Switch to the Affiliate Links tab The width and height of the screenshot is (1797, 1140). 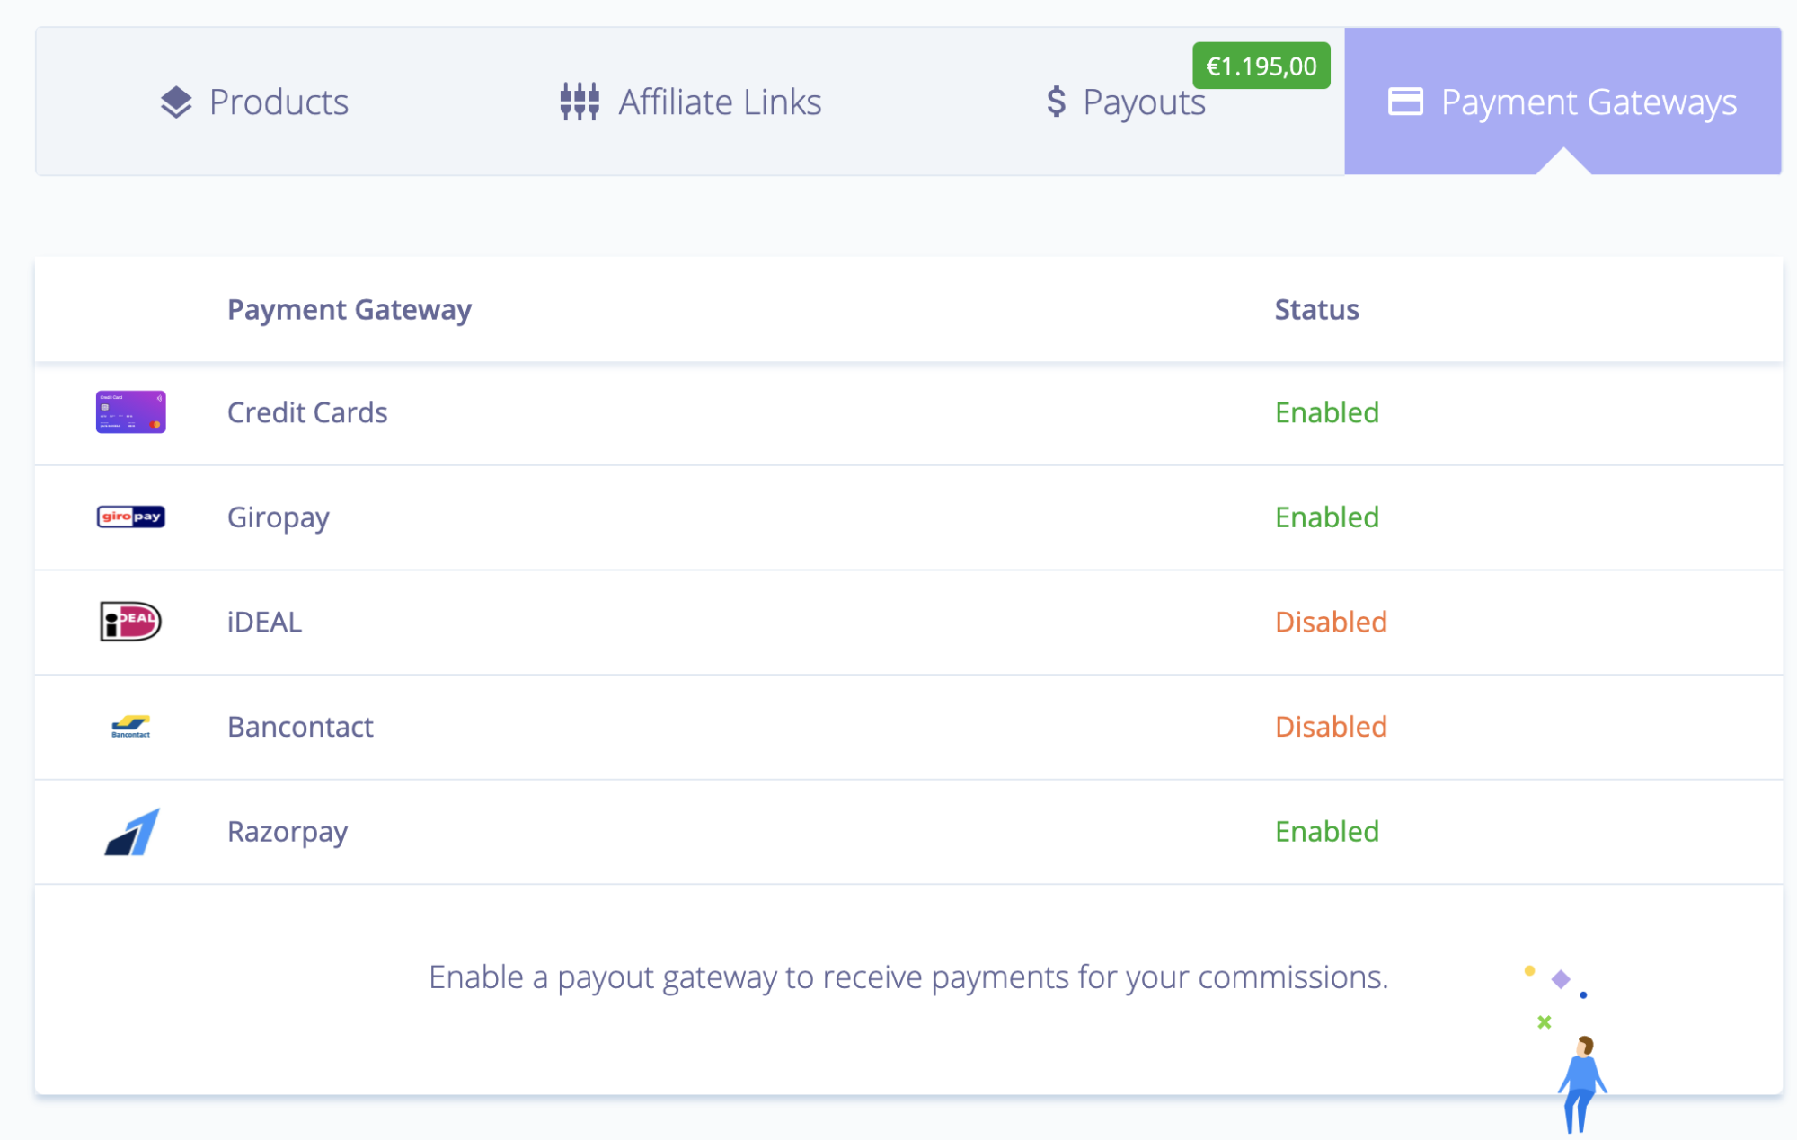tap(719, 102)
